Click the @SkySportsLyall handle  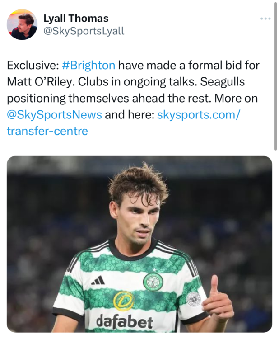click(84, 31)
